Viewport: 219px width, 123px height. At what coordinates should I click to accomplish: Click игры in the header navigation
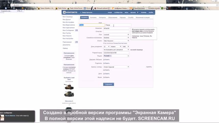coord(126,12)
